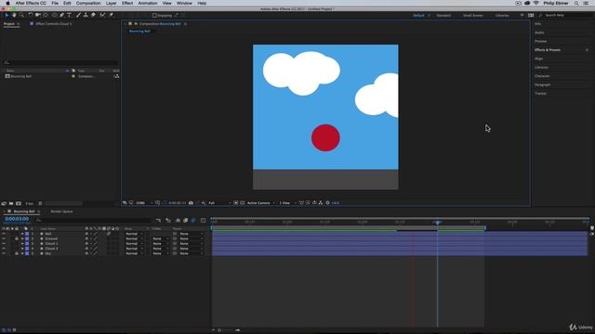
Task: Open the Active Camera view dropdown
Action: 260,203
